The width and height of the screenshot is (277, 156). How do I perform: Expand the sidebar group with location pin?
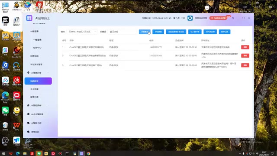38,73
